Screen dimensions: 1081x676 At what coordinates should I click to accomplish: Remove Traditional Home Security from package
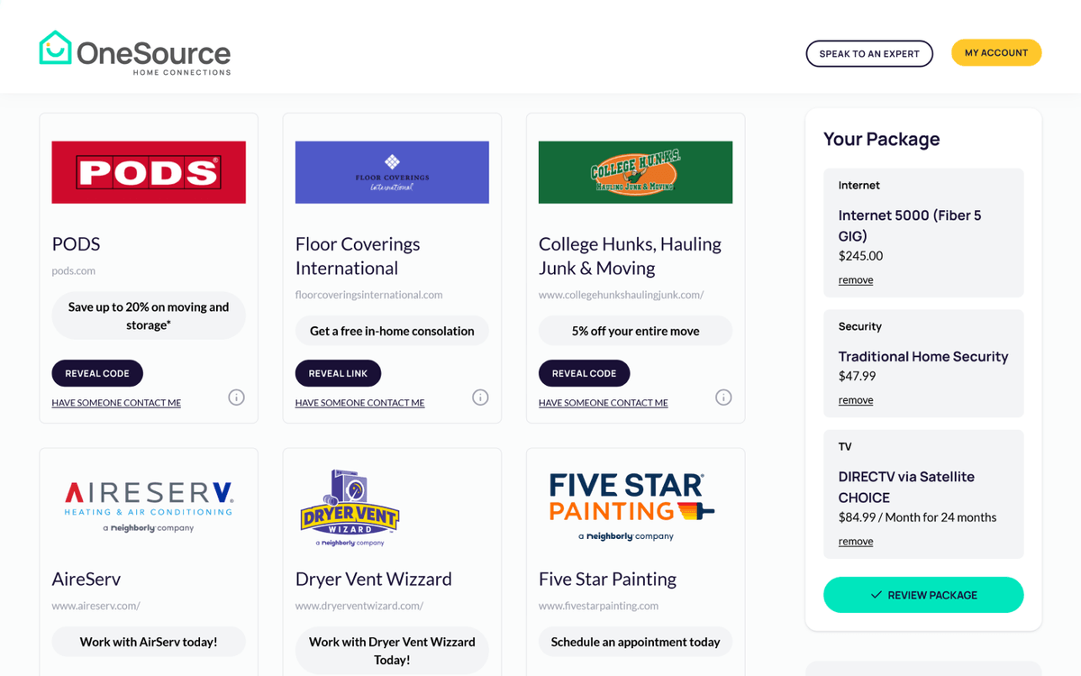point(855,399)
